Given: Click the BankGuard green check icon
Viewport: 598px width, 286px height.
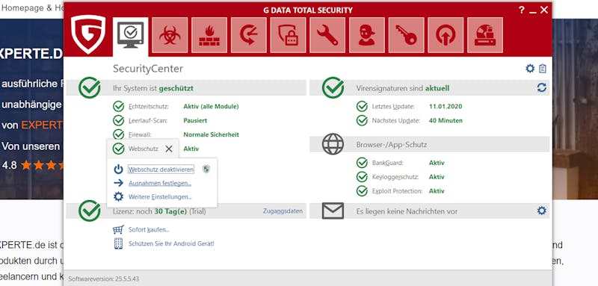Looking at the screenshot, I should click(x=362, y=163).
